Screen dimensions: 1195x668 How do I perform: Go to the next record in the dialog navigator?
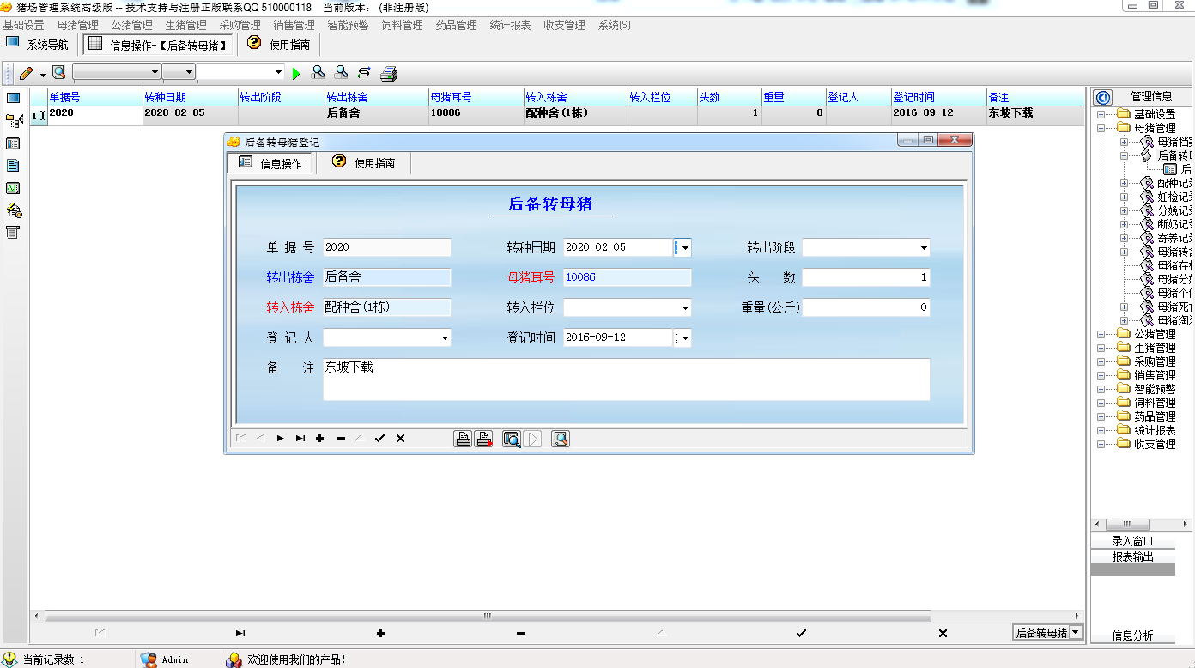(280, 439)
